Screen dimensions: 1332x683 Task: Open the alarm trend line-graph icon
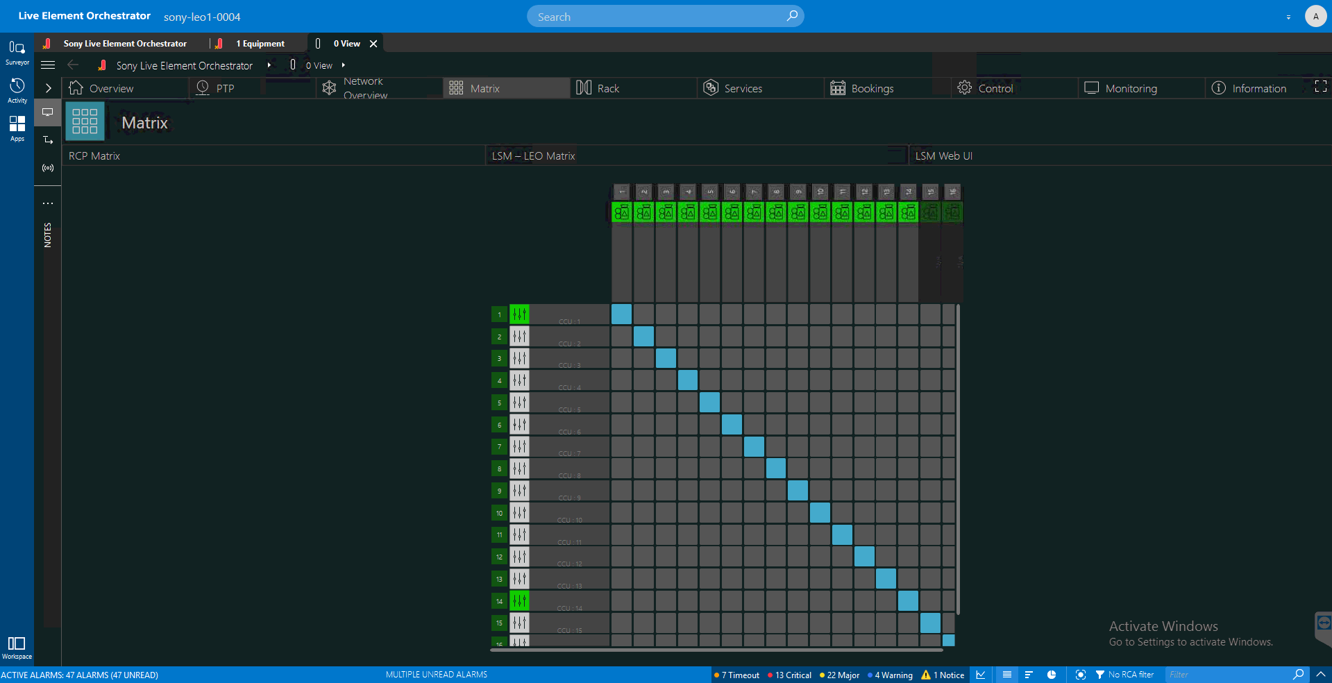tap(981, 675)
